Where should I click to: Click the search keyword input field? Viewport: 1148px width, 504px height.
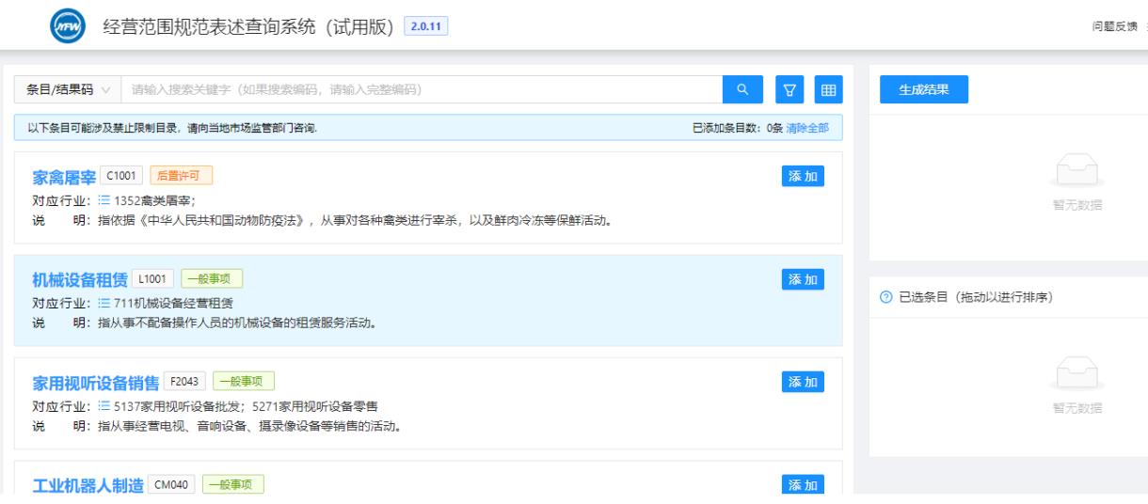click(423, 90)
